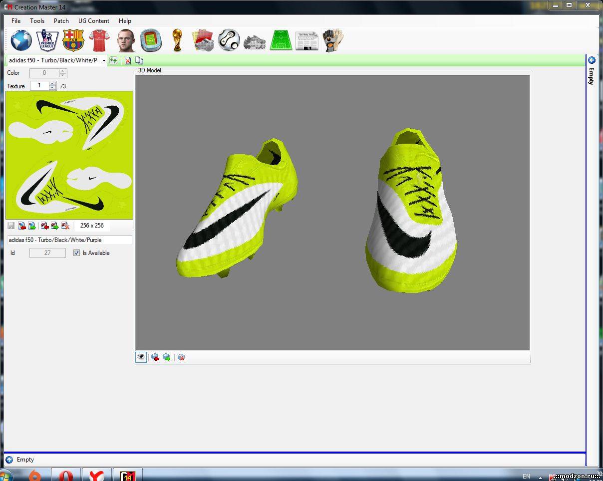
Task: Click the grey floppy disk save texture icon
Action: coord(11,226)
